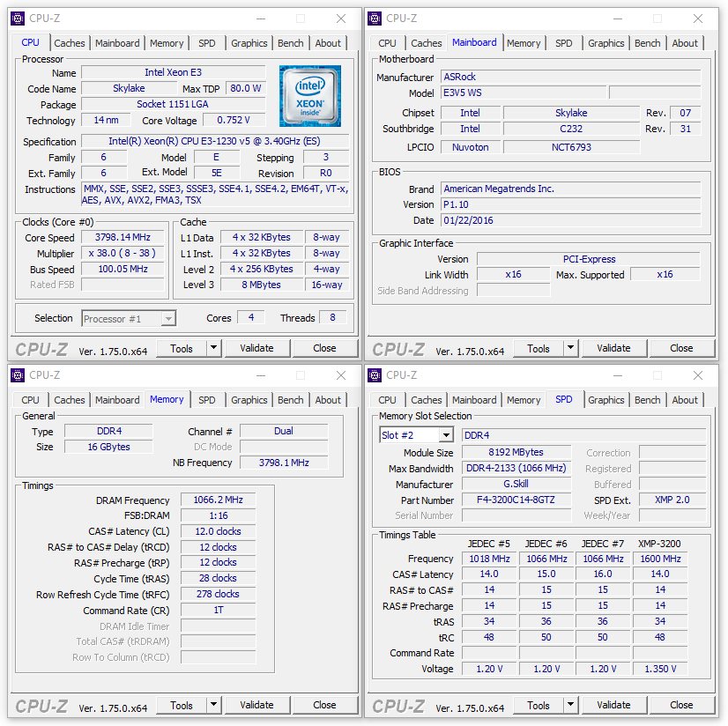The image size is (728, 726).
Task: Click the BIOS brand American Megatrends Inc.
Action: tap(570, 189)
